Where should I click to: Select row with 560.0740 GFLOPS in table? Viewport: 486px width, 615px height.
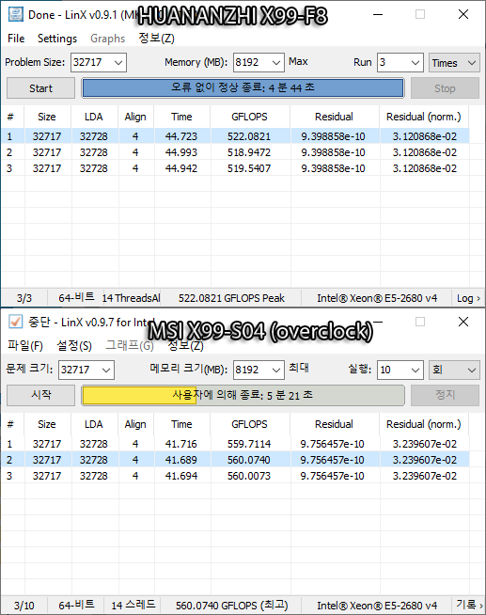pos(235,460)
